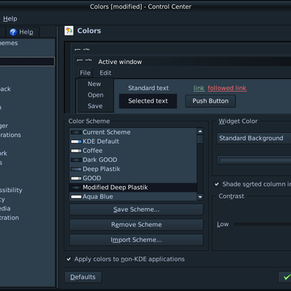This screenshot has width=291, height=291.
Task: Click the Contrast slider track near Low
Action: 263,224
